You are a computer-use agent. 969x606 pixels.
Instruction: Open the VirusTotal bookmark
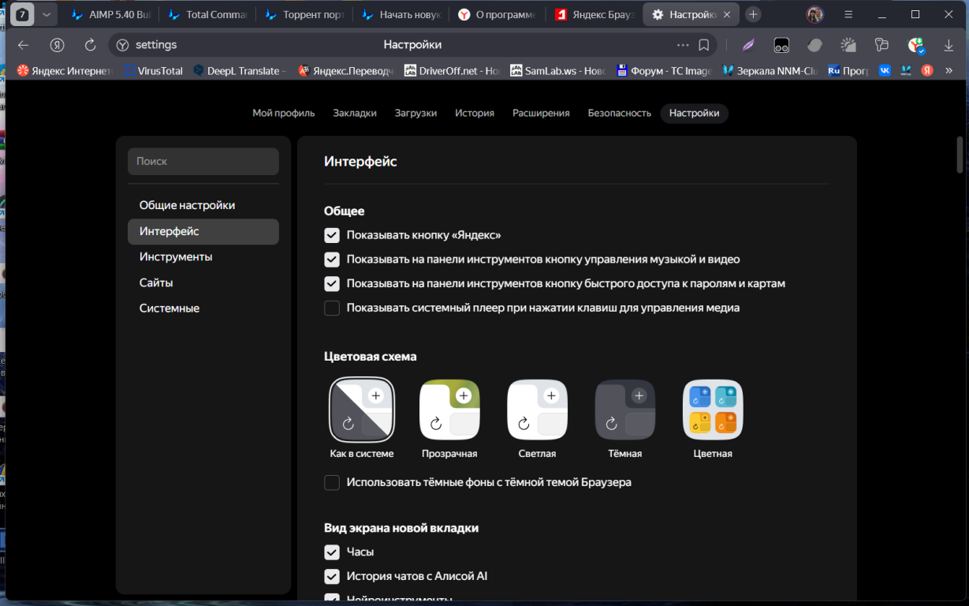(153, 71)
